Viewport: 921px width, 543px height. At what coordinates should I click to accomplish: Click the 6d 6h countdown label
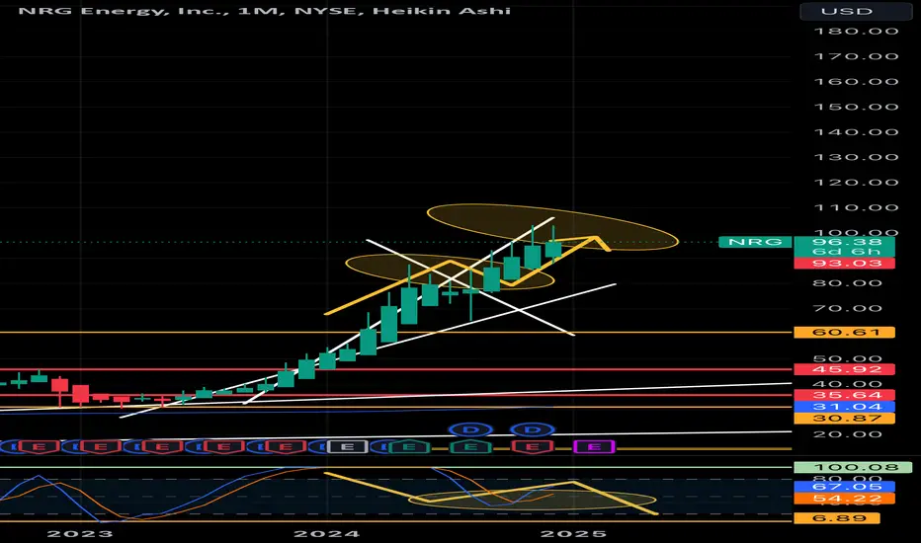coord(844,252)
